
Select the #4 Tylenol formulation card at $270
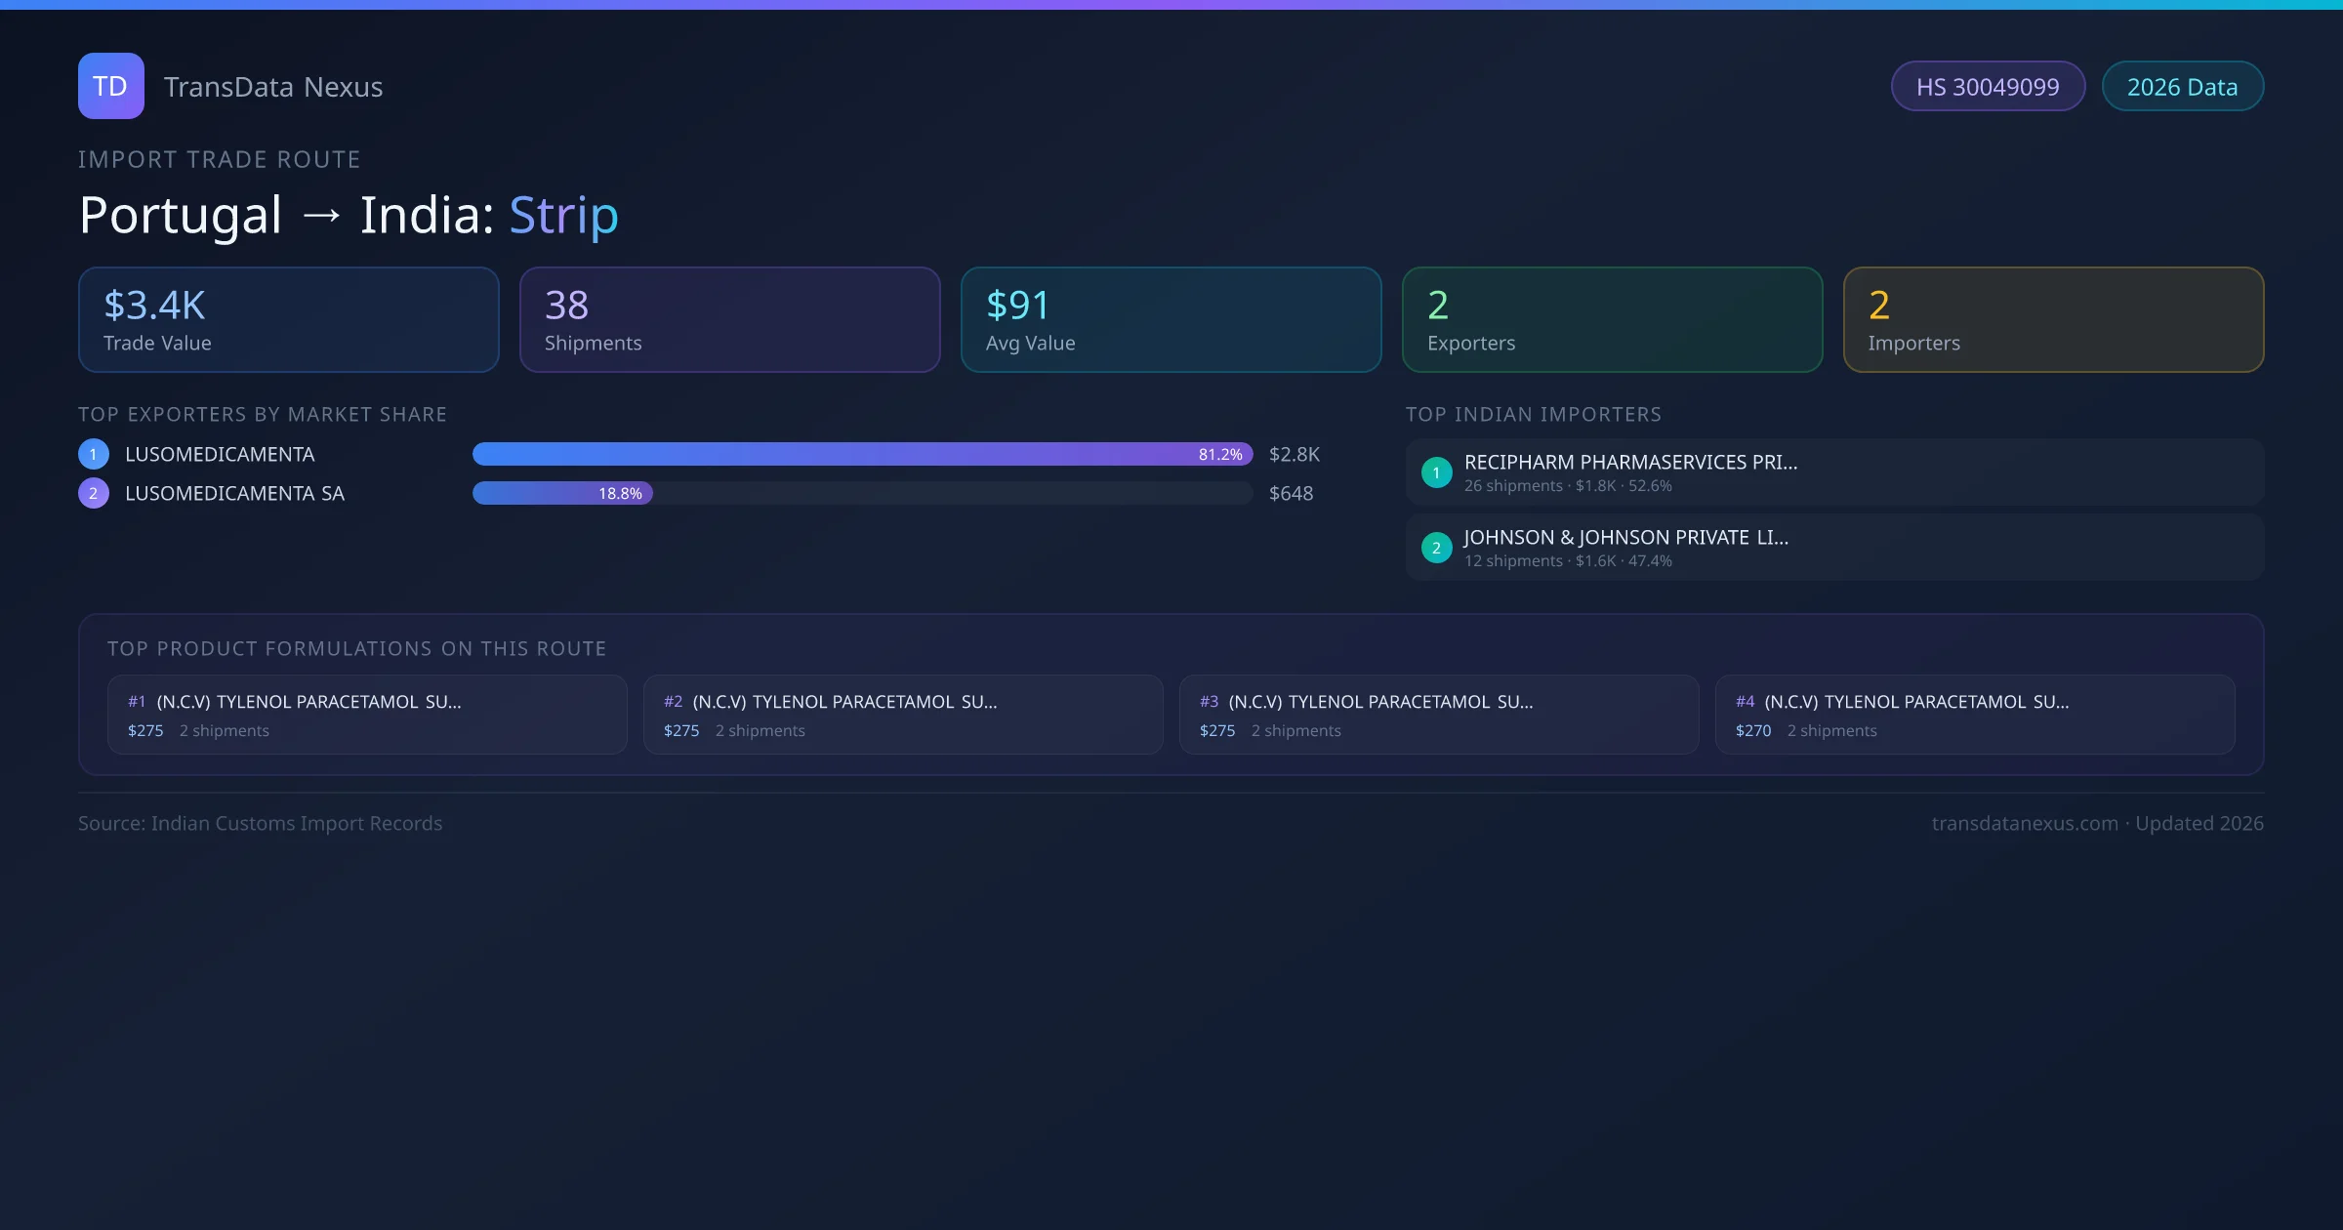coord(1974,715)
